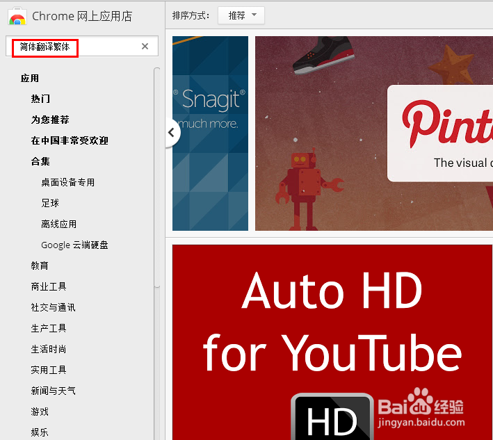Select the 足球 collection
493x440 pixels.
point(50,203)
